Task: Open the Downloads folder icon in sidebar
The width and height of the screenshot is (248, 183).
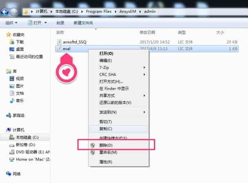Action: pos(12,42)
